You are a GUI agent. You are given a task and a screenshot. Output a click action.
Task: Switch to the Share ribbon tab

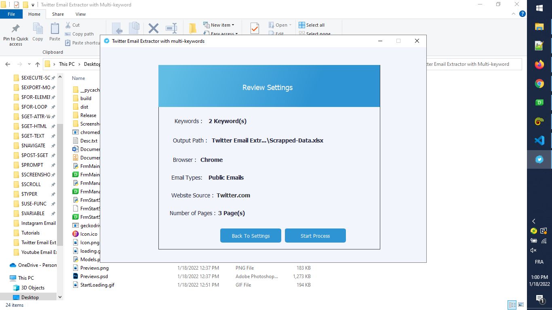click(58, 14)
